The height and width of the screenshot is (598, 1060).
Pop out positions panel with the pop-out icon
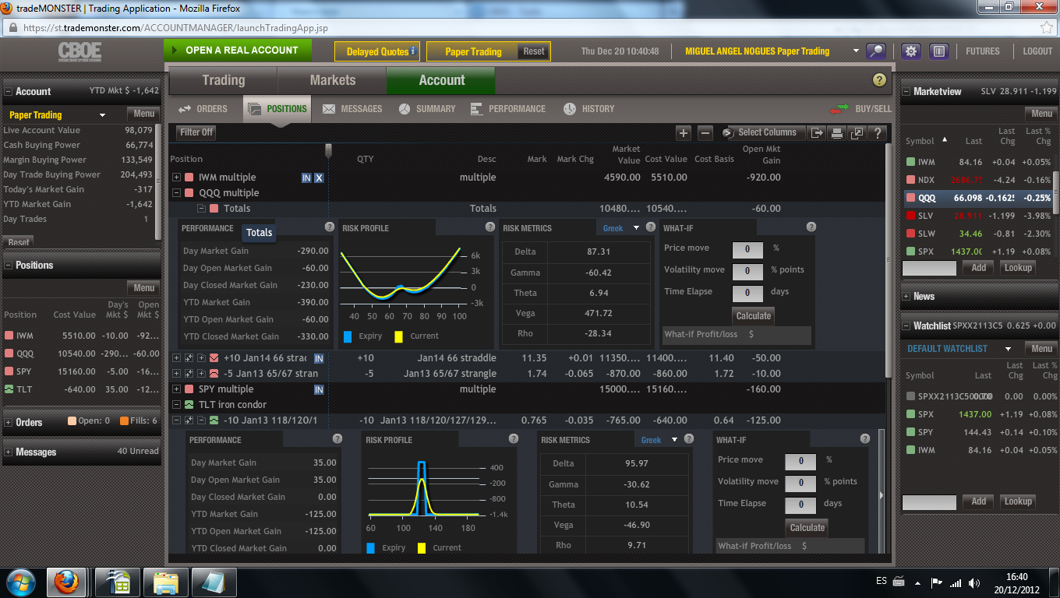[x=857, y=133]
